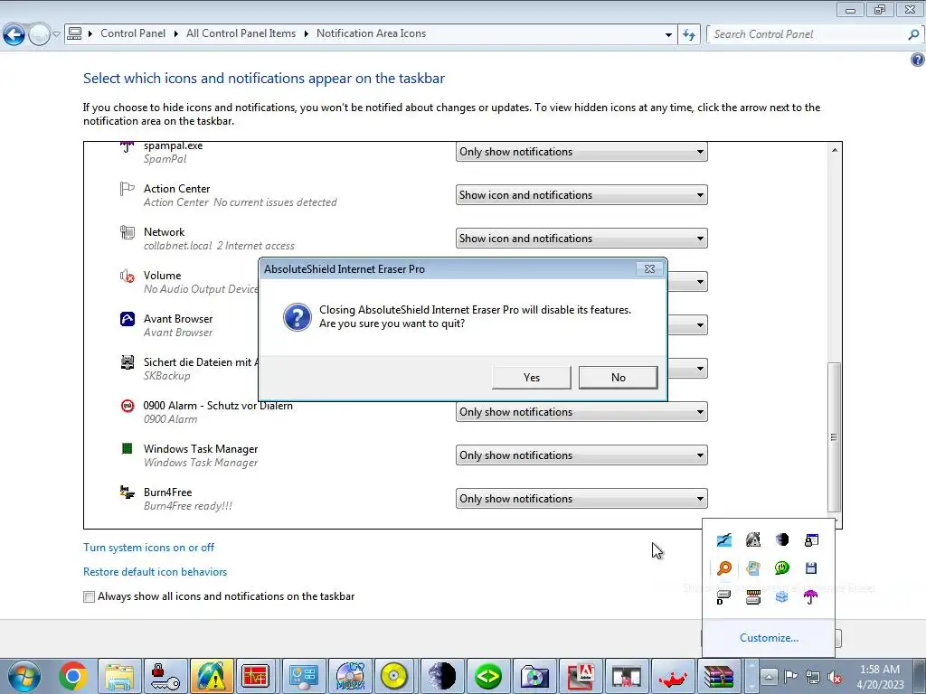The image size is (926, 694).
Task: Open the camera with disc taskbar icon
Action: [534, 676]
